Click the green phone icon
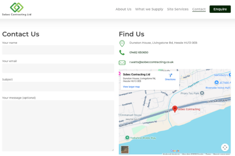 click(x=122, y=53)
